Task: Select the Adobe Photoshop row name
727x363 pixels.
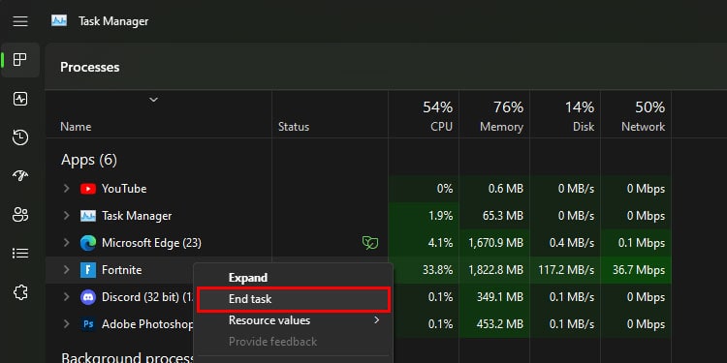Action: [x=147, y=323]
